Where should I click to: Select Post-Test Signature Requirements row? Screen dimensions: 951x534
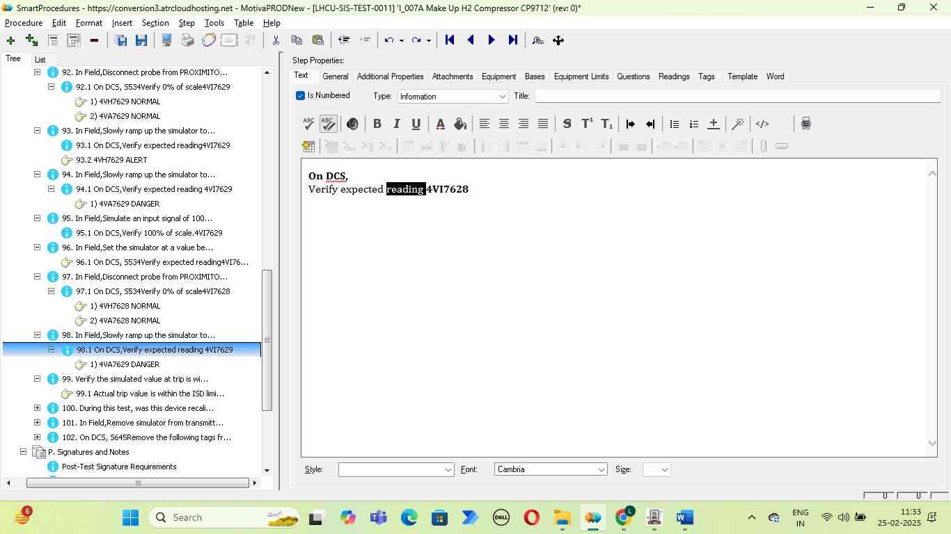[119, 467]
